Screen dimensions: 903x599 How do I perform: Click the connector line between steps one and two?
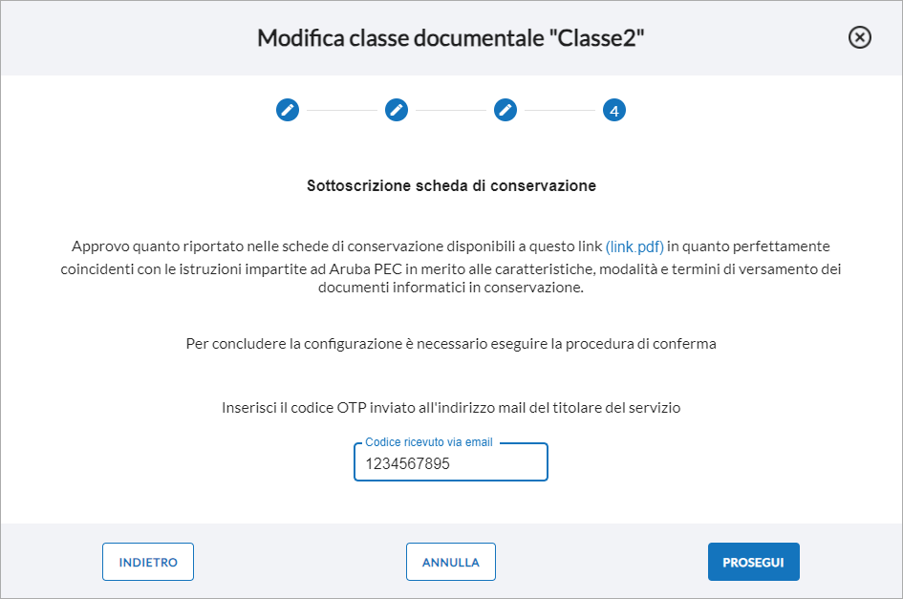pos(342,110)
